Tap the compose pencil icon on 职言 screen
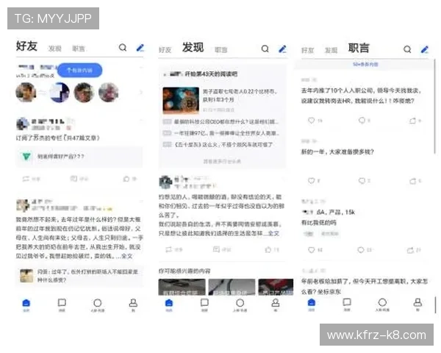This screenshot has width=441, height=353. [425, 50]
